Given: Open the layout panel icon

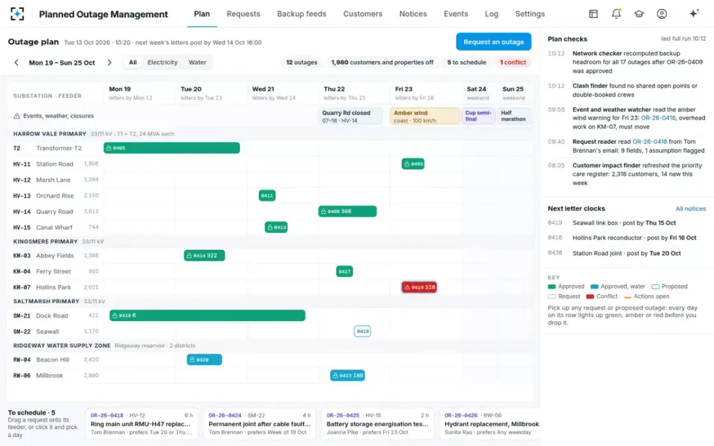Looking at the screenshot, I should (593, 14).
